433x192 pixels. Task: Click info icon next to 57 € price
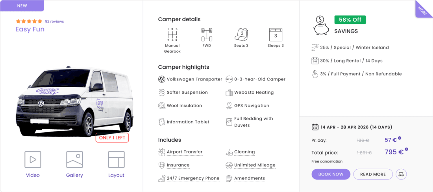click(400, 138)
